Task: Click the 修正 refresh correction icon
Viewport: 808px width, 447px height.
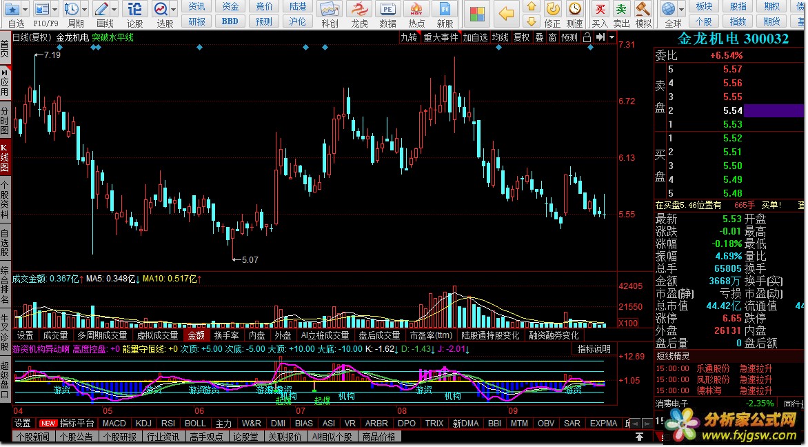Action: coord(553,9)
